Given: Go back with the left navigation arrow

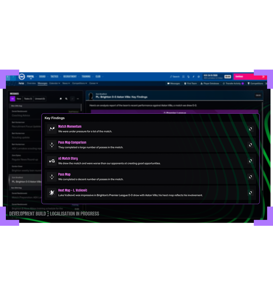Looking at the screenshot, I should pos(8,77).
